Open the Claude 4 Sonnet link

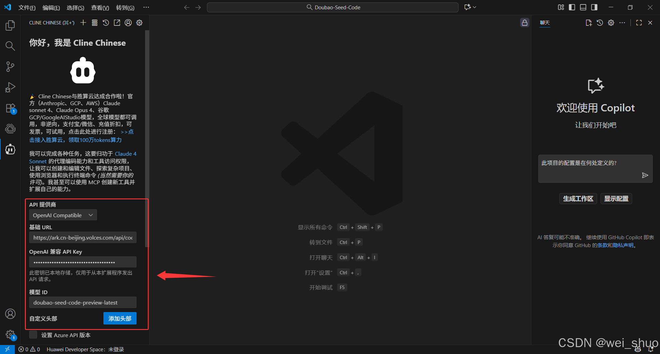coord(125,154)
